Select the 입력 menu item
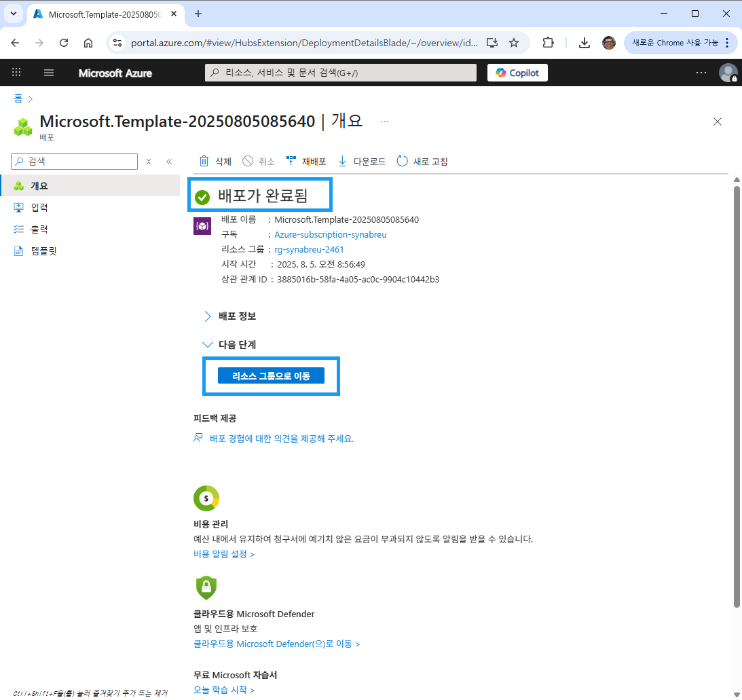The width and height of the screenshot is (742, 700). [90, 207]
